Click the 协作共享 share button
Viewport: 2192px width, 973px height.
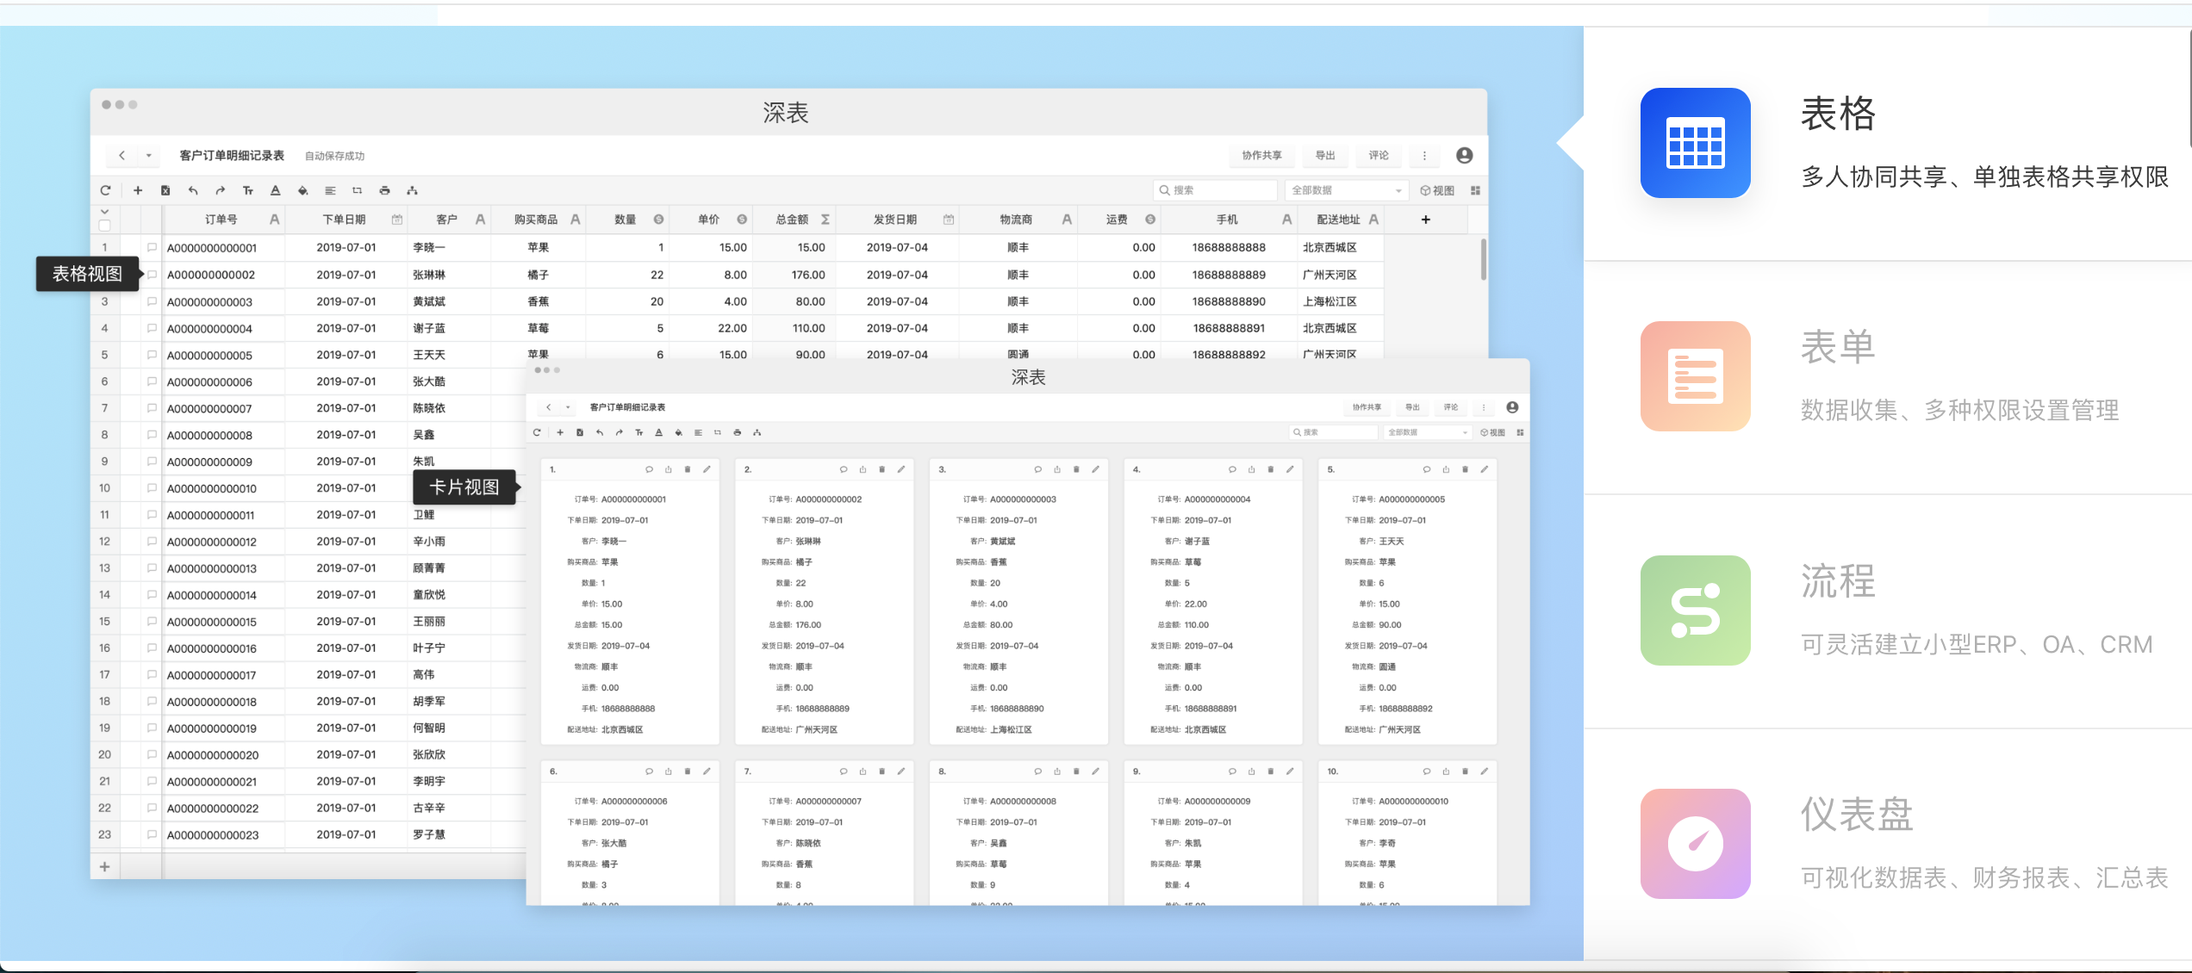[x=1262, y=155]
